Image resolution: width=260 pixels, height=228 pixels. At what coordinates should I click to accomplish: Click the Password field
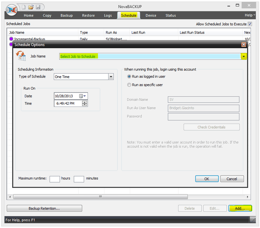tap(203, 117)
